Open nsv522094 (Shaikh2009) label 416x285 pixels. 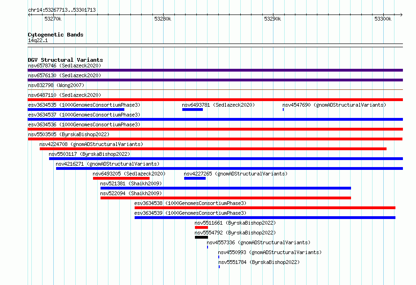pyautogui.click(x=131, y=193)
